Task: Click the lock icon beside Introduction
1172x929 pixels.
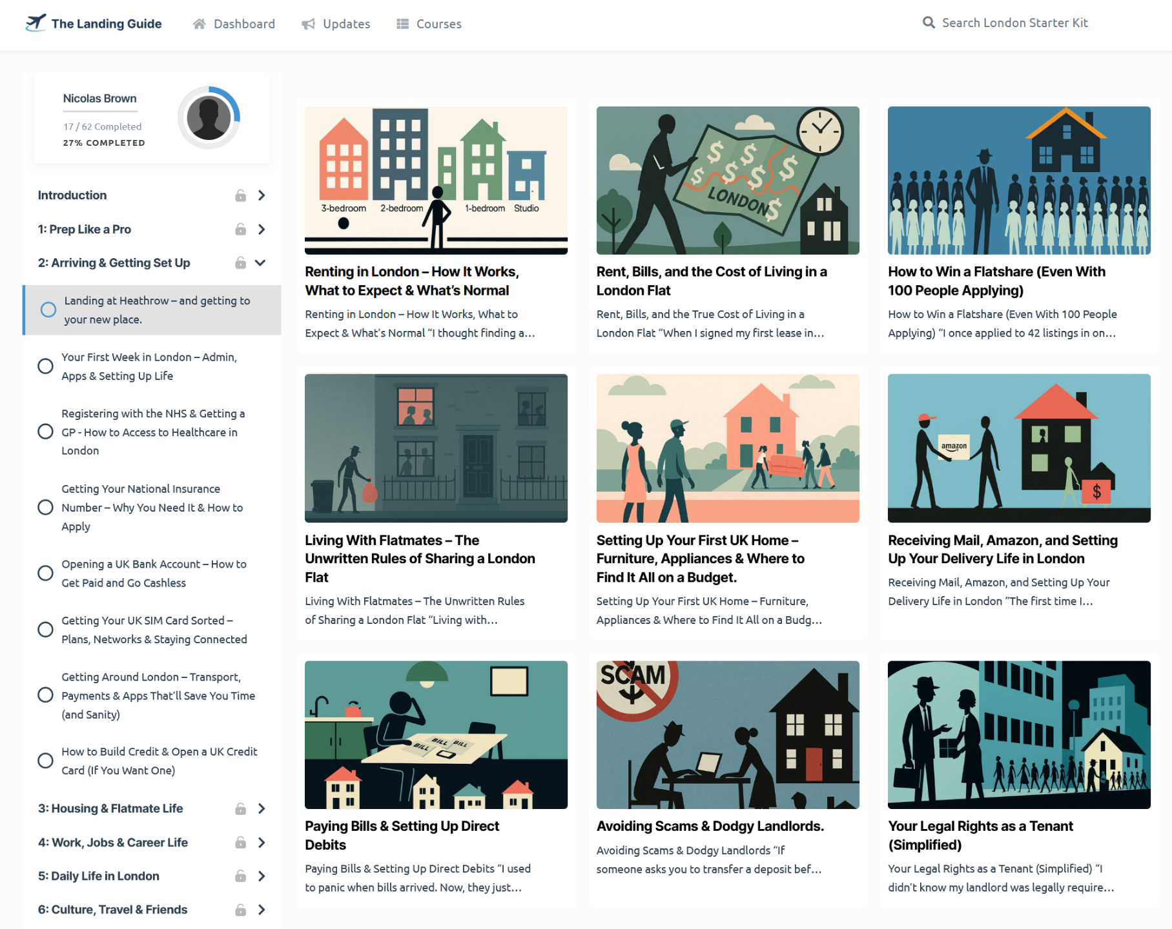Action: pyautogui.click(x=240, y=195)
